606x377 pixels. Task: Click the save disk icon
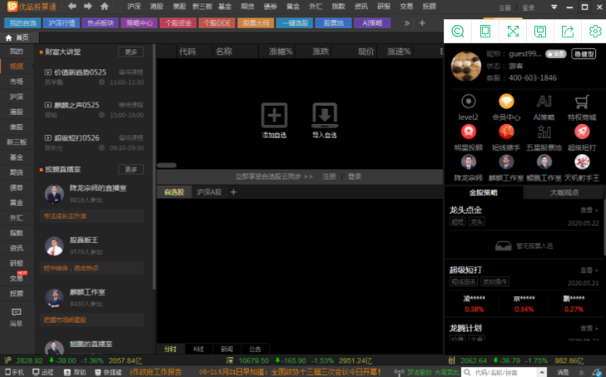(540, 32)
